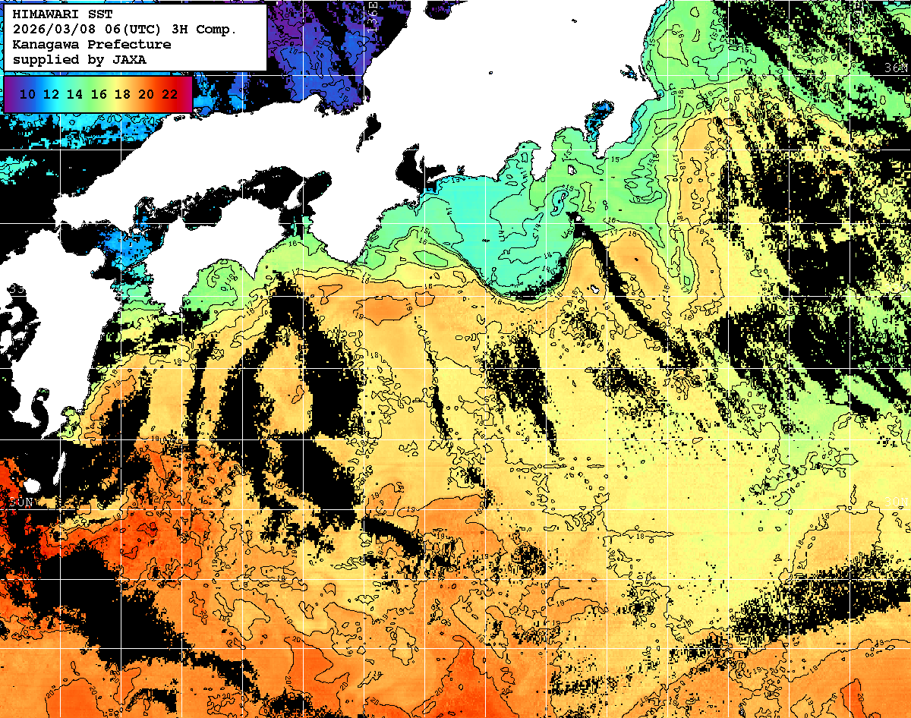The width and height of the screenshot is (911, 718).
Task: Click the tiny white island at the cold tongue tip
Action: click(x=578, y=219)
